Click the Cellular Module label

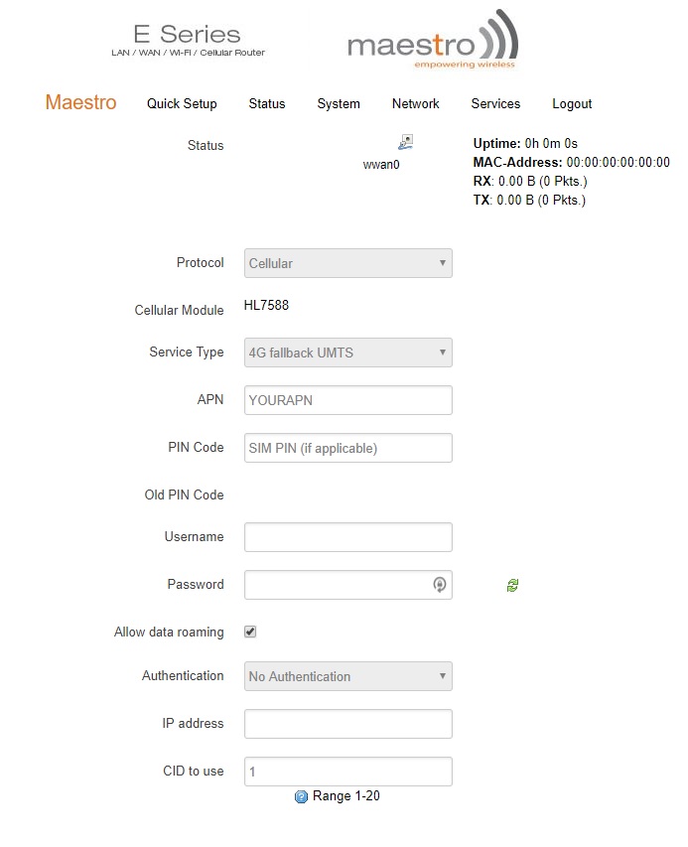click(x=180, y=310)
